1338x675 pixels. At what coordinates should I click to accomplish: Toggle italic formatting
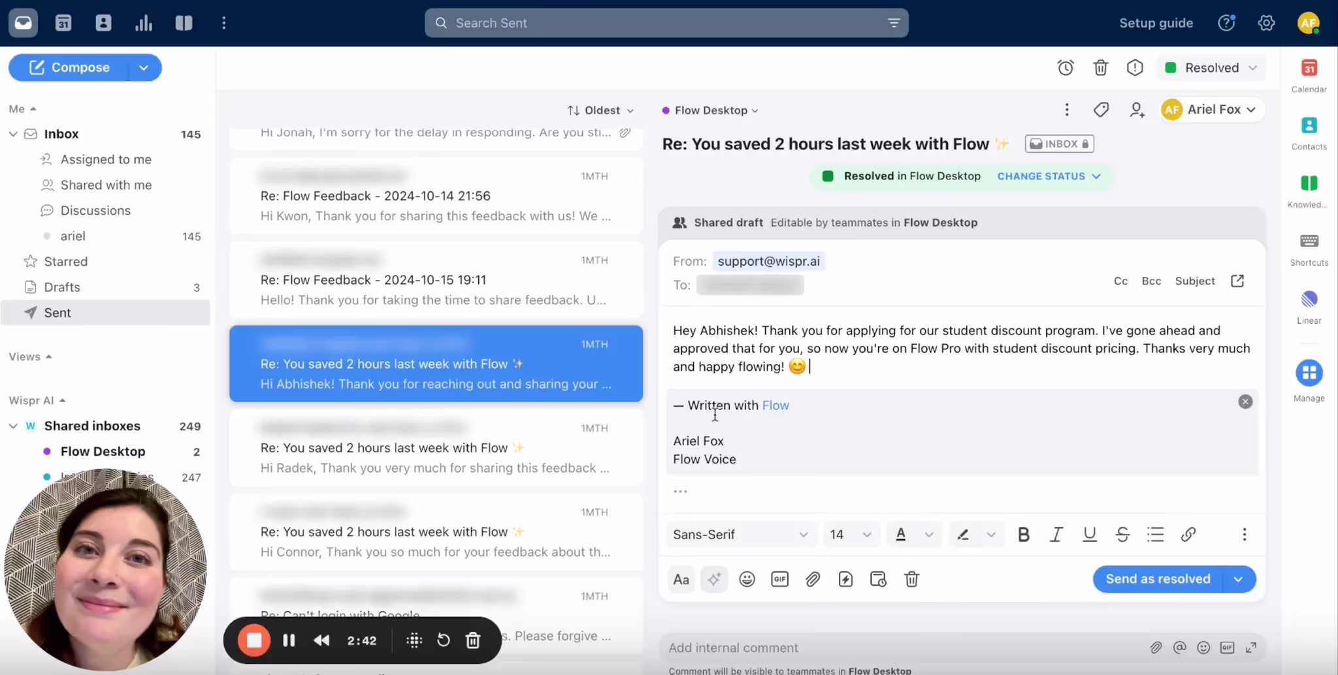pos(1056,535)
